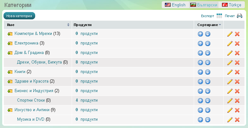248x128 pixels.
Task: Expand the Компютри & Мрежи folder
Action: click(x=10, y=34)
